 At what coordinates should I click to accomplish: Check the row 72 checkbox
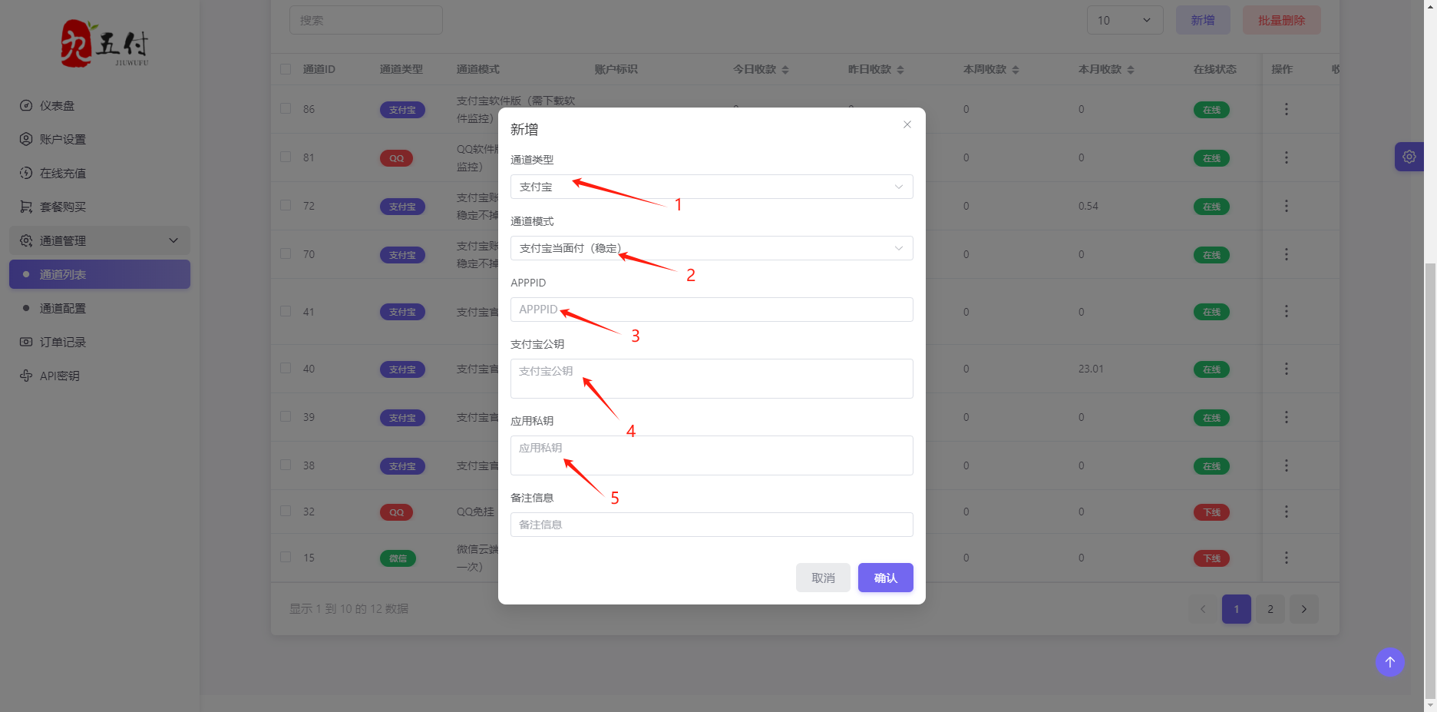tap(286, 206)
